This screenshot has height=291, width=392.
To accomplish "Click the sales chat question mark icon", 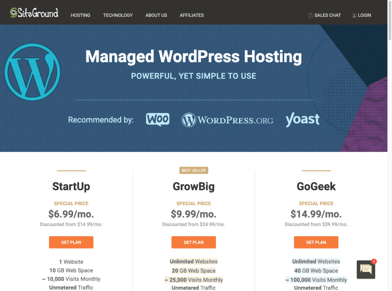I will (x=310, y=15).
